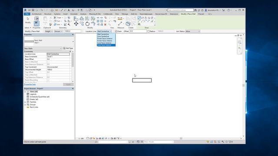Toggle the Radius checkbox
Viewport: 278px width, 156px height.
coord(149,31)
